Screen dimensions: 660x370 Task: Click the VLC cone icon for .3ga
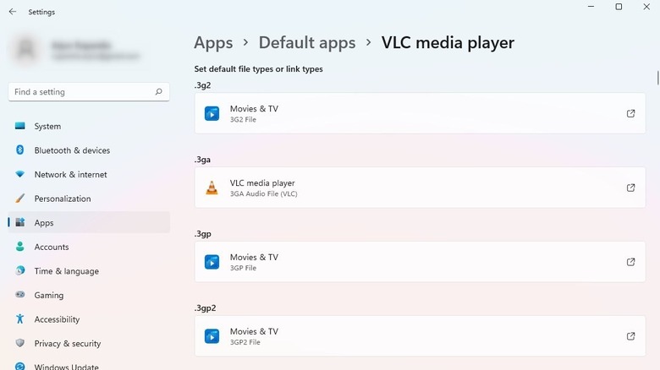[212, 188]
